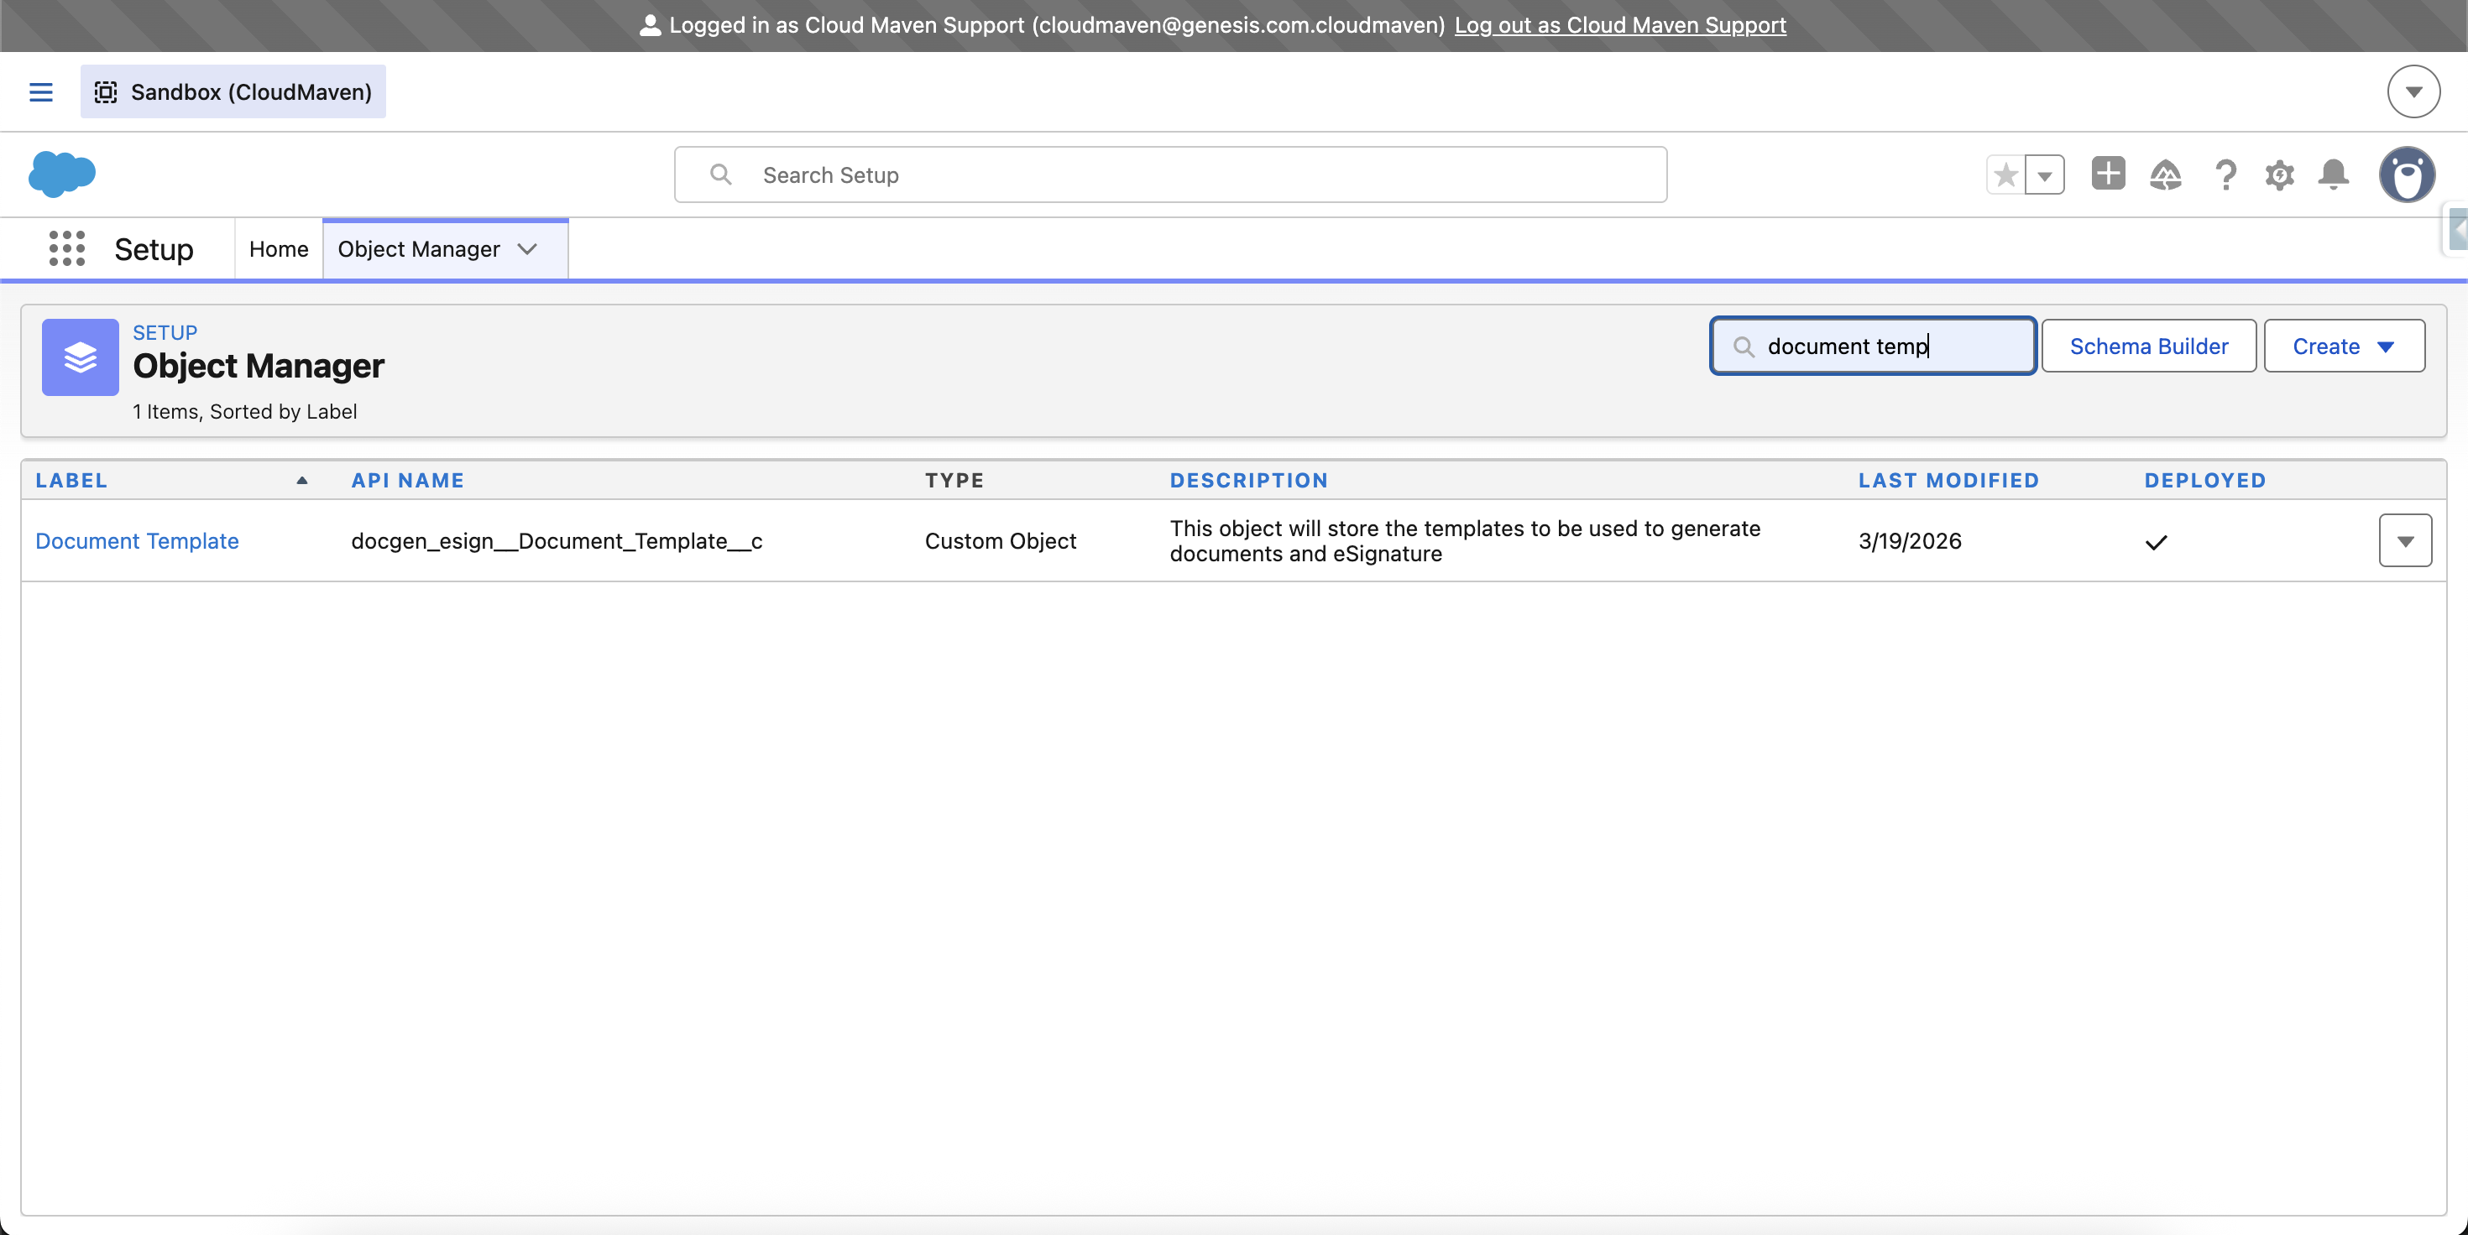Sort by the LAST MODIFIED column
Image resolution: width=2468 pixels, height=1235 pixels.
pos(1948,481)
